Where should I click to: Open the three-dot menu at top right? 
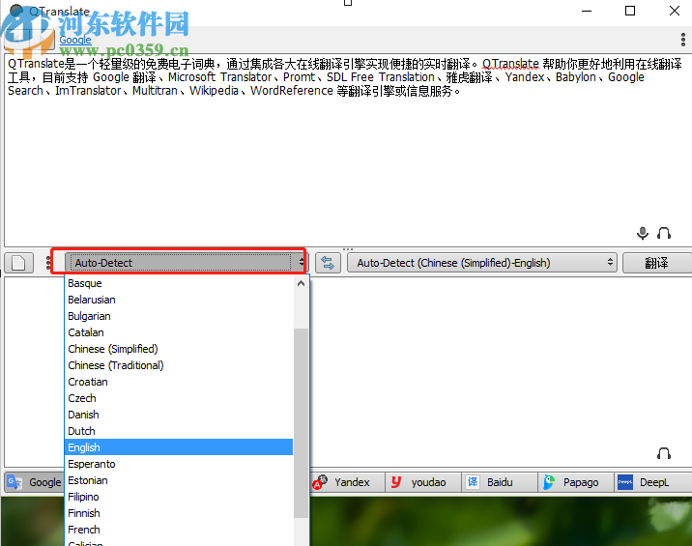point(682,40)
